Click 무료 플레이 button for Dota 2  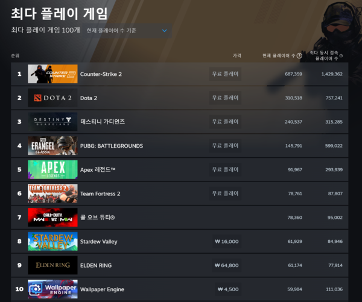click(225, 98)
